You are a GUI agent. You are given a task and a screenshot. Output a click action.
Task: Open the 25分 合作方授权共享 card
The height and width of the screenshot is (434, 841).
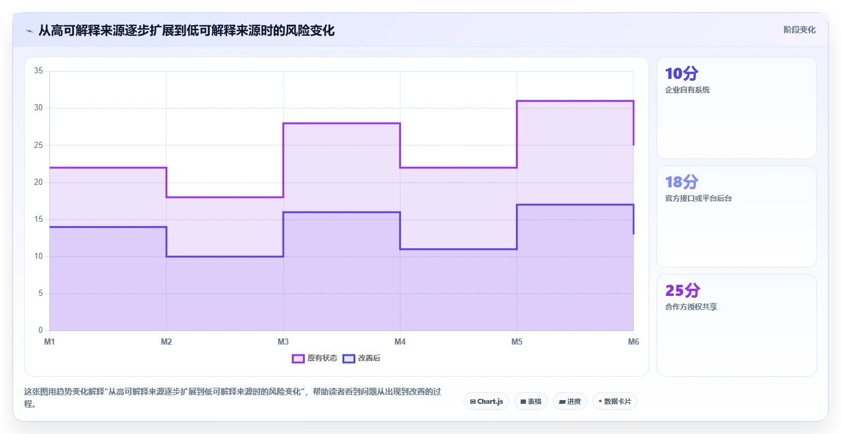[x=737, y=325]
